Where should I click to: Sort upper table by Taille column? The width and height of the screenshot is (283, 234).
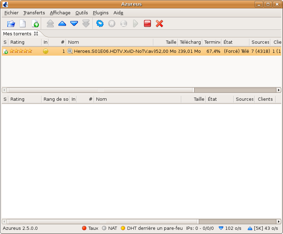[166, 42]
